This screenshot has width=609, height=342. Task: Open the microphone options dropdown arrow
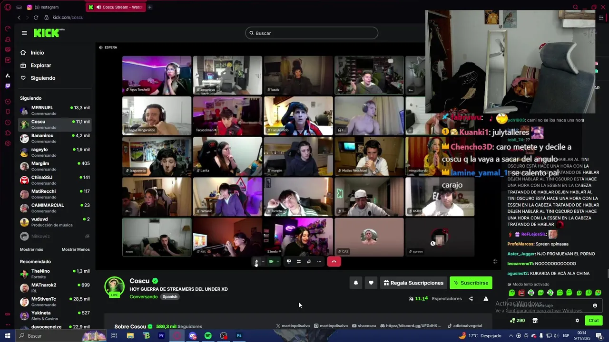263,262
